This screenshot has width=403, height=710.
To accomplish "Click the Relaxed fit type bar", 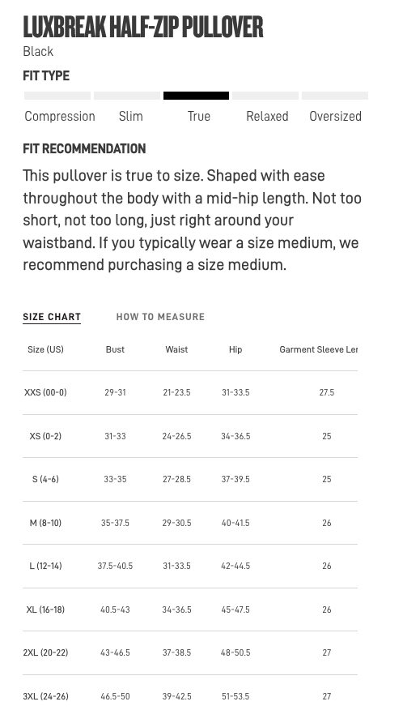I will tap(265, 96).
